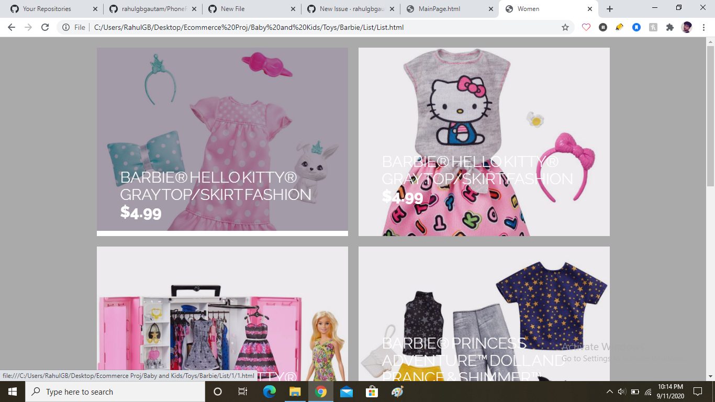The width and height of the screenshot is (715, 402).
Task: Close the Women tab
Action: coord(590,9)
